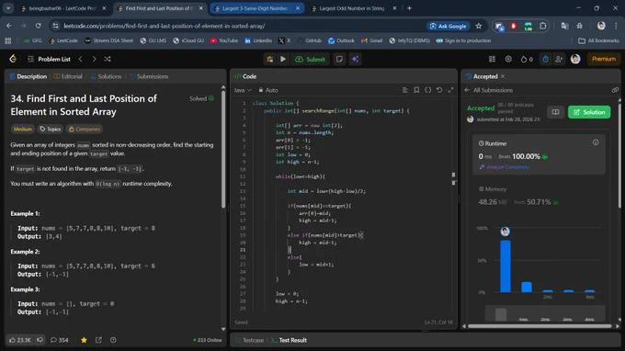The image size is (625, 351).
Task: Go to previous problem arrow
Action: point(81,59)
